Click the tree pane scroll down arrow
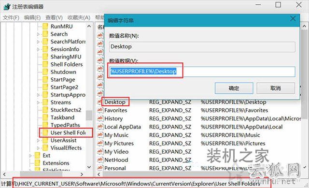Viewport: 309px width, 188px height. (x=89, y=167)
